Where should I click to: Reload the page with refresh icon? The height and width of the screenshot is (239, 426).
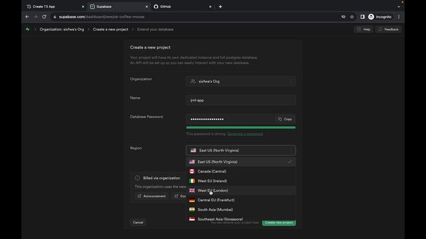point(45,17)
